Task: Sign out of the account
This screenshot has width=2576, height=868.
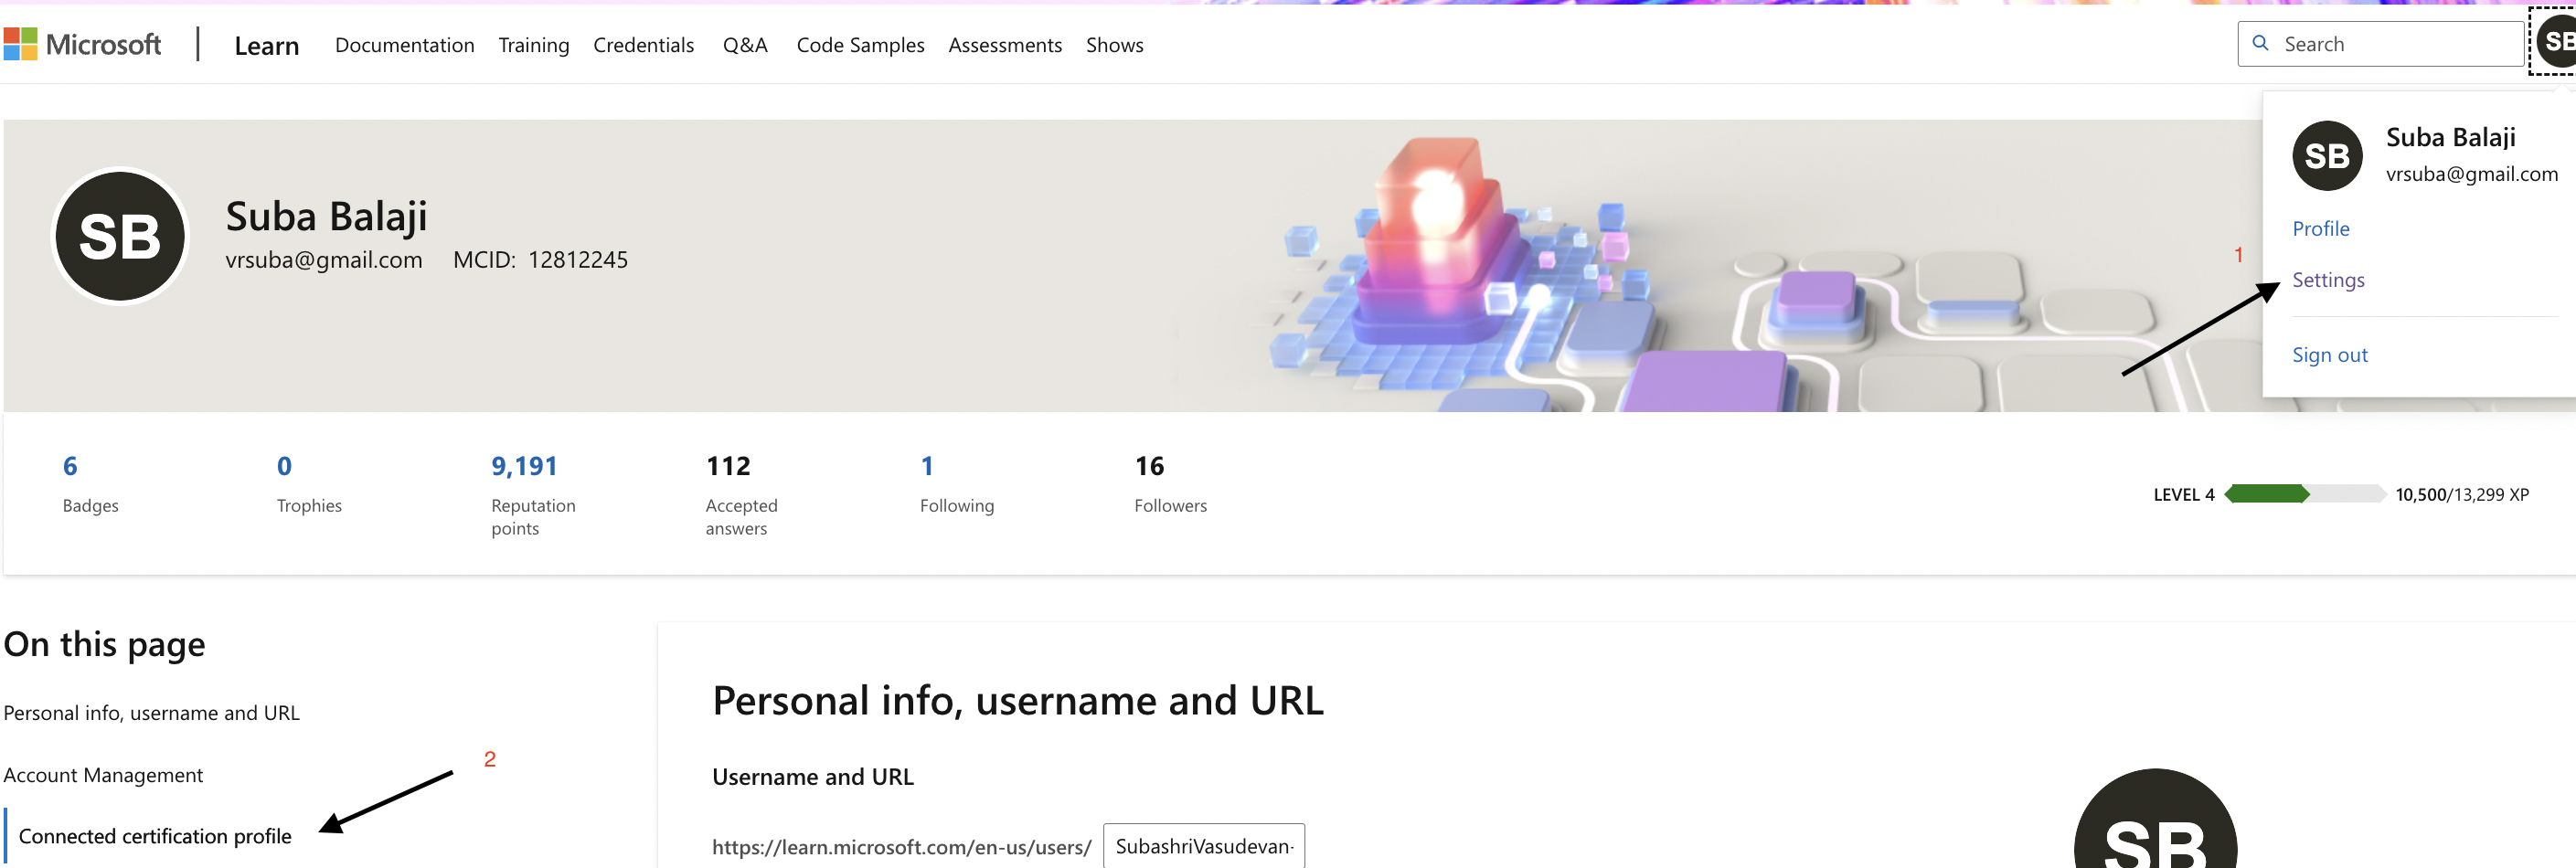Action: [x=2330, y=355]
